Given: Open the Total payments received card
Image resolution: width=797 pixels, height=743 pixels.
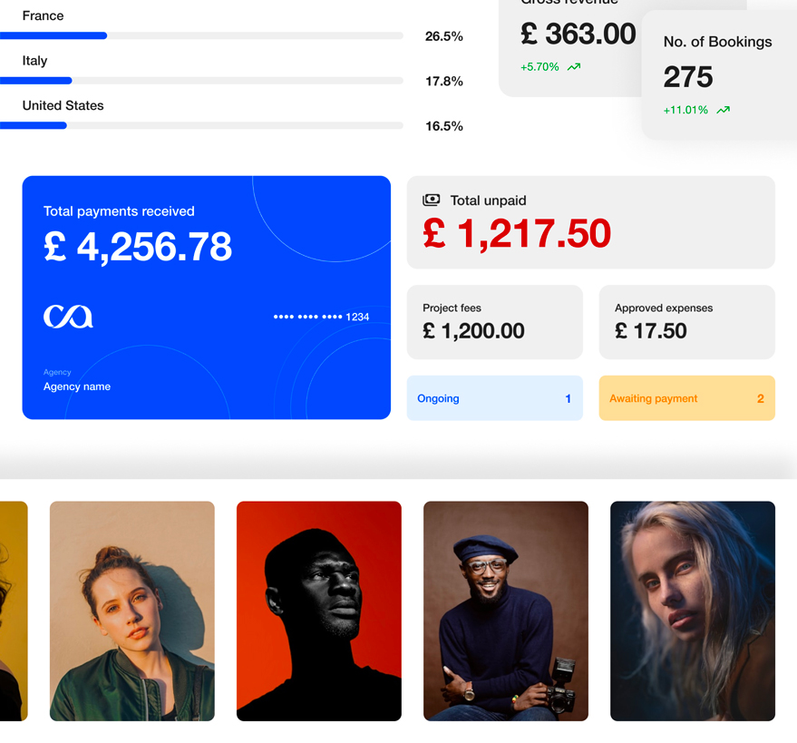Looking at the screenshot, I should coord(207,298).
